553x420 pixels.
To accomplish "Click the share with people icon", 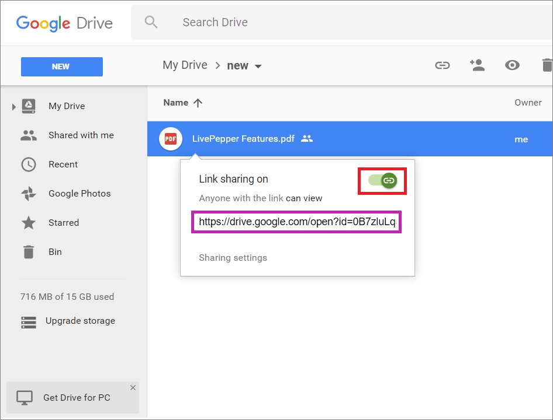I will pyautogui.click(x=477, y=65).
